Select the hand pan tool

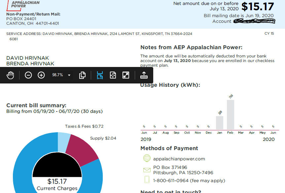point(10,75)
